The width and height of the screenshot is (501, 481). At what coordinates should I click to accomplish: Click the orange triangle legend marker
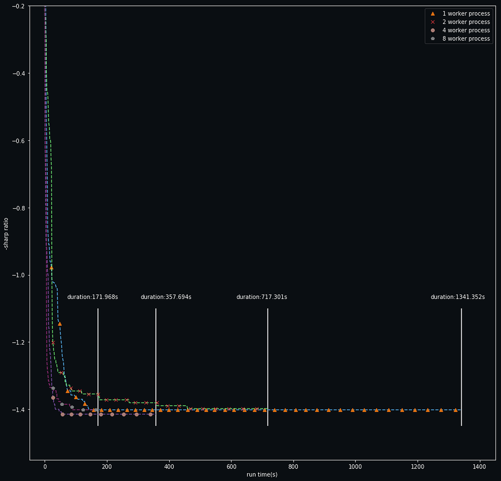433,13
